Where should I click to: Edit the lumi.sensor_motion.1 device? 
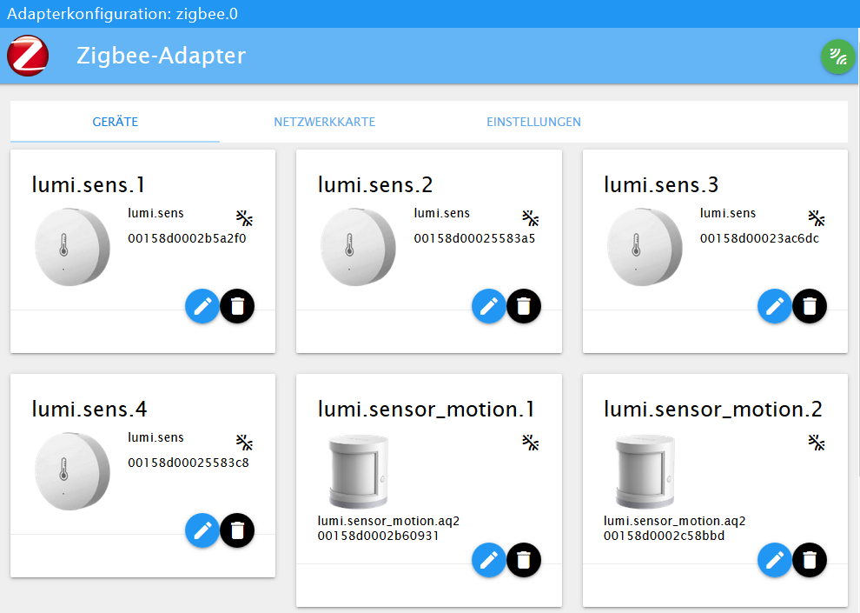489,560
